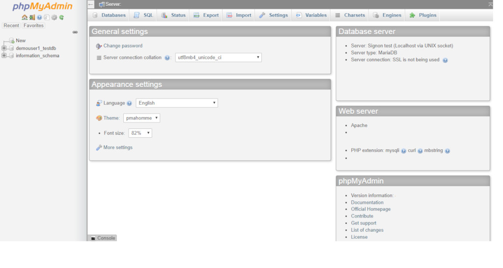
Task: Open the Font size dropdown showing 82%
Action: pos(140,133)
